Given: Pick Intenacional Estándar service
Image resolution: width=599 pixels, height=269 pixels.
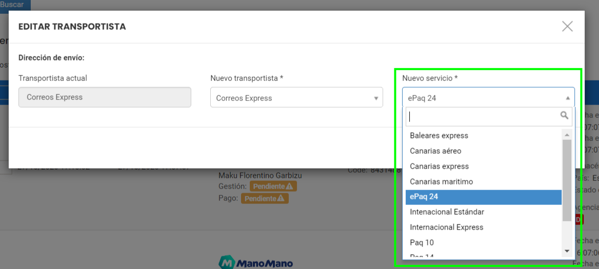Looking at the screenshot, I should click(484, 212).
